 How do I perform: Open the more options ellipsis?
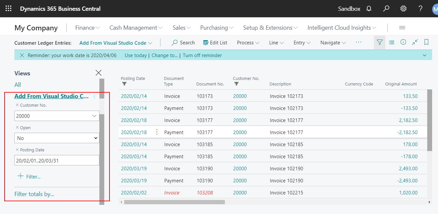point(359,42)
